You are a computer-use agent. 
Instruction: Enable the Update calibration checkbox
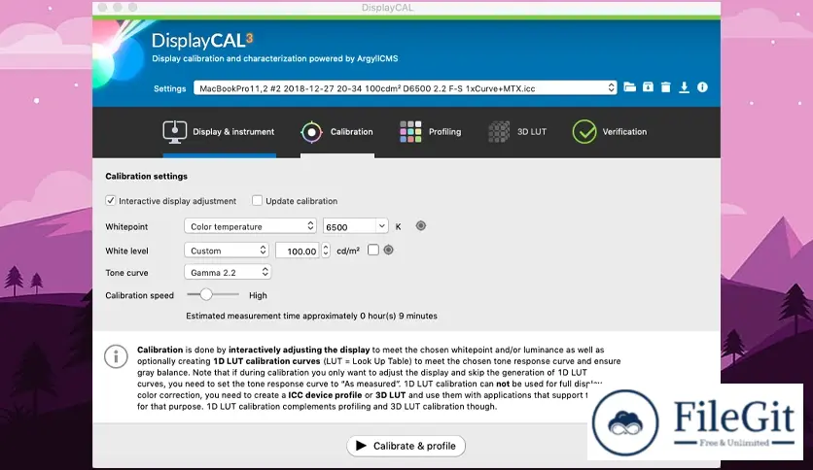tap(258, 201)
